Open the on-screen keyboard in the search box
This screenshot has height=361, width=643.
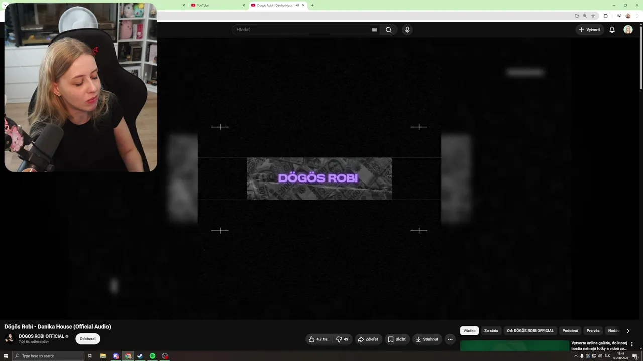374,30
